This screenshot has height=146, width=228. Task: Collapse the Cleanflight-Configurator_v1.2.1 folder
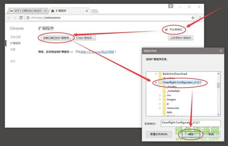pyautogui.click(x=156, y=82)
